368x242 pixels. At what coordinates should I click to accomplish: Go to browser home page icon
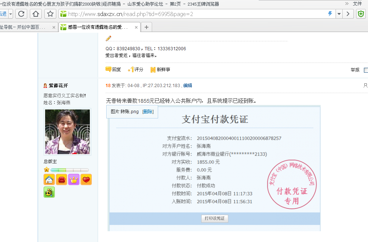[36, 14]
